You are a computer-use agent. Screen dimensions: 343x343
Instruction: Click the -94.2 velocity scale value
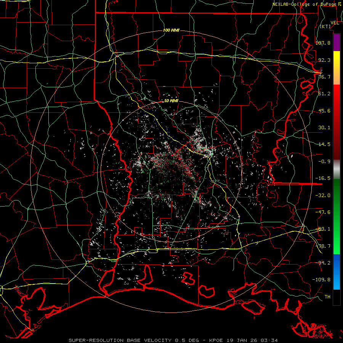pos(323,263)
